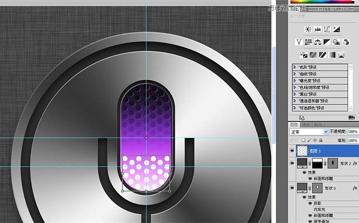Click the fx icon on 形状 2 layer
Image resolution: width=359 pixels, height=223 pixels.
click(x=355, y=163)
